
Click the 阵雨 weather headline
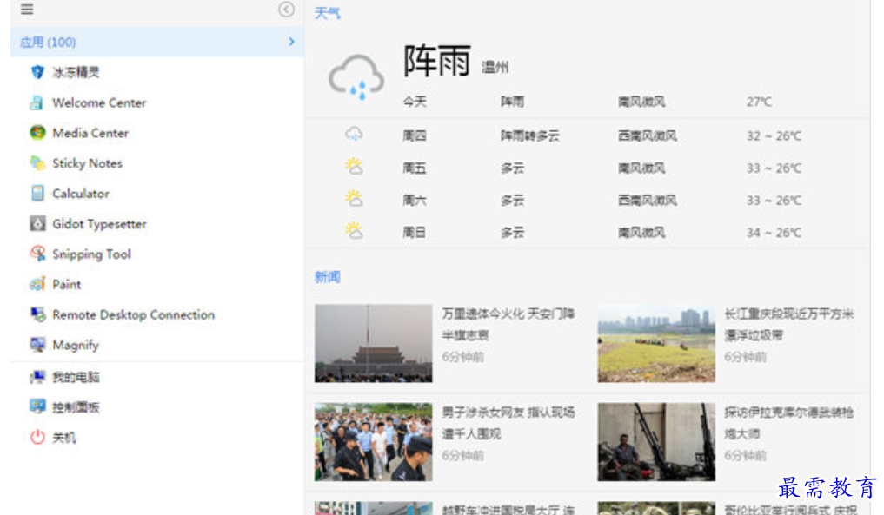[437, 60]
